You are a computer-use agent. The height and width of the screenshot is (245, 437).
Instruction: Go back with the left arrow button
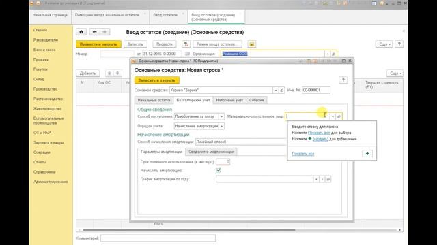point(94,32)
